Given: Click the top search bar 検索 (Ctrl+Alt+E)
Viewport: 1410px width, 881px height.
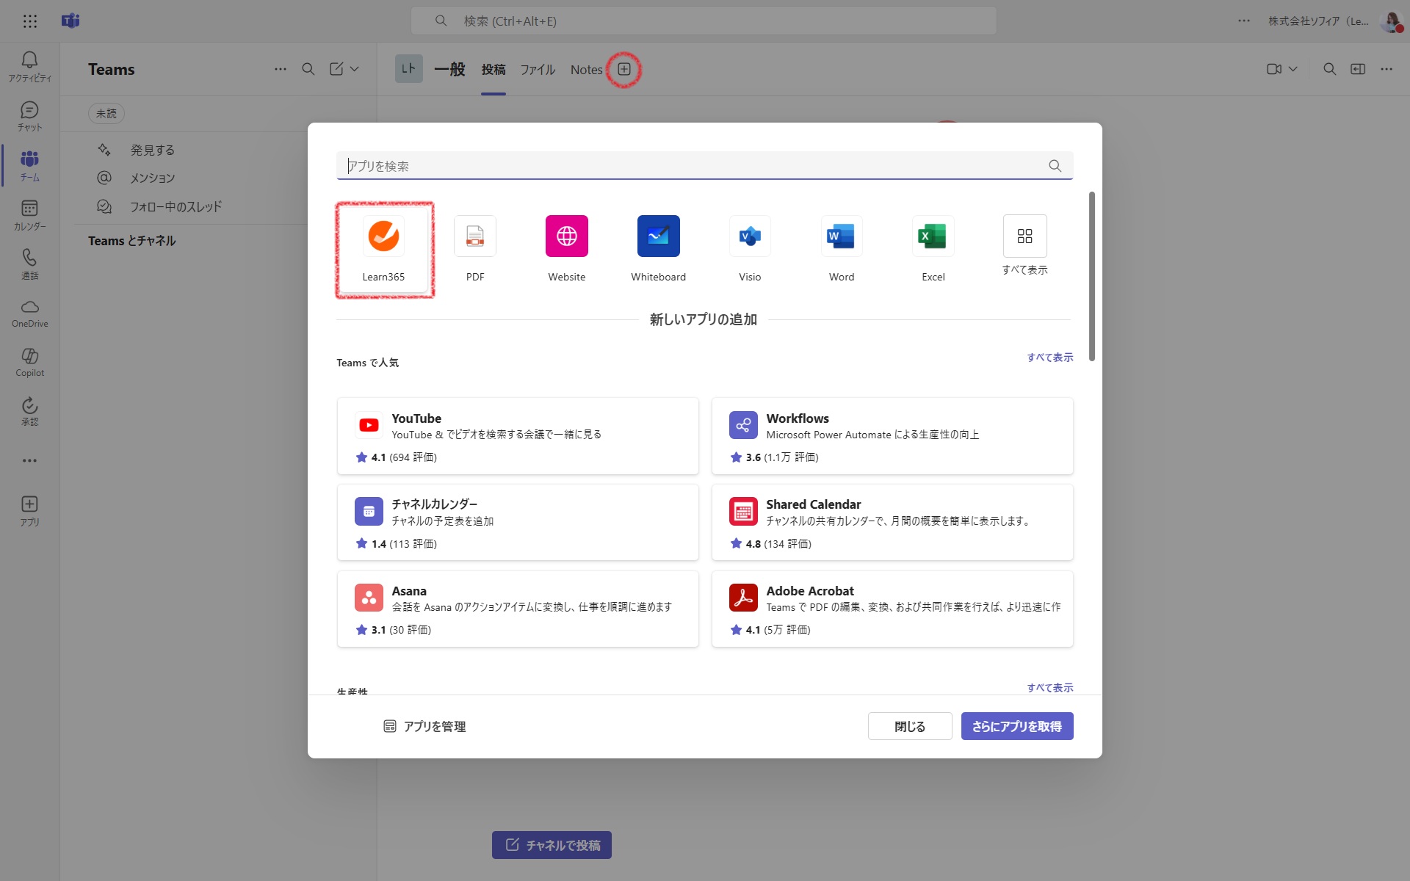Looking at the screenshot, I should [x=704, y=21].
